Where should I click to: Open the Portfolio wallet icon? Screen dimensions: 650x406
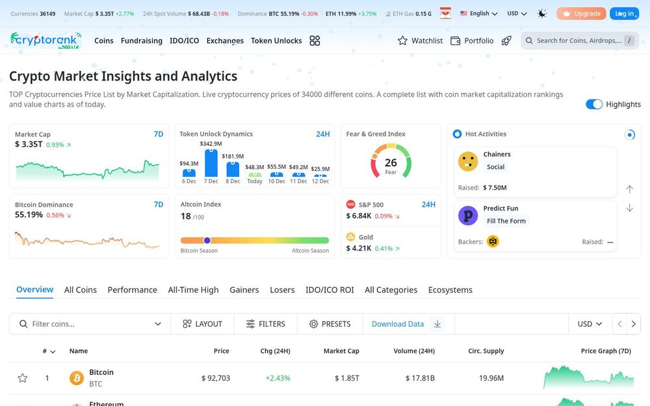click(455, 40)
